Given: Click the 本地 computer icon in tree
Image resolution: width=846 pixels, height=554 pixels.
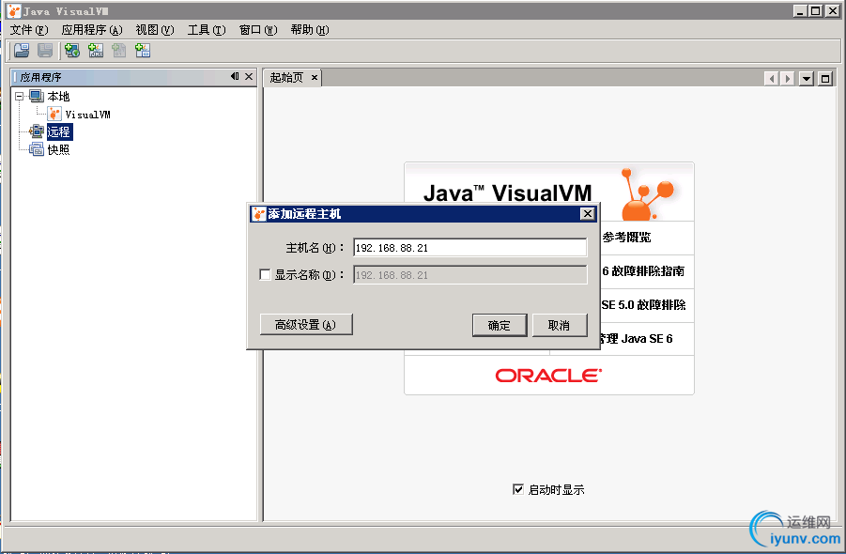Looking at the screenshot, I should click(37, 97).
